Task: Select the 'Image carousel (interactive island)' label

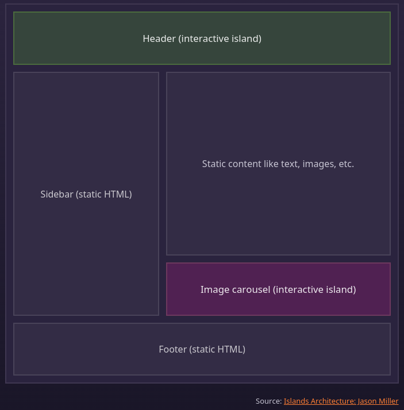Action: click(x=278, y=290)
